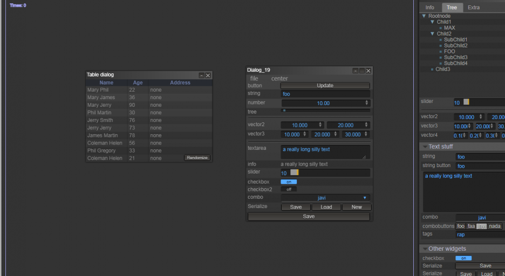Select the MAX tree item
Screen dimensions: 505x276
pos(449,28)
